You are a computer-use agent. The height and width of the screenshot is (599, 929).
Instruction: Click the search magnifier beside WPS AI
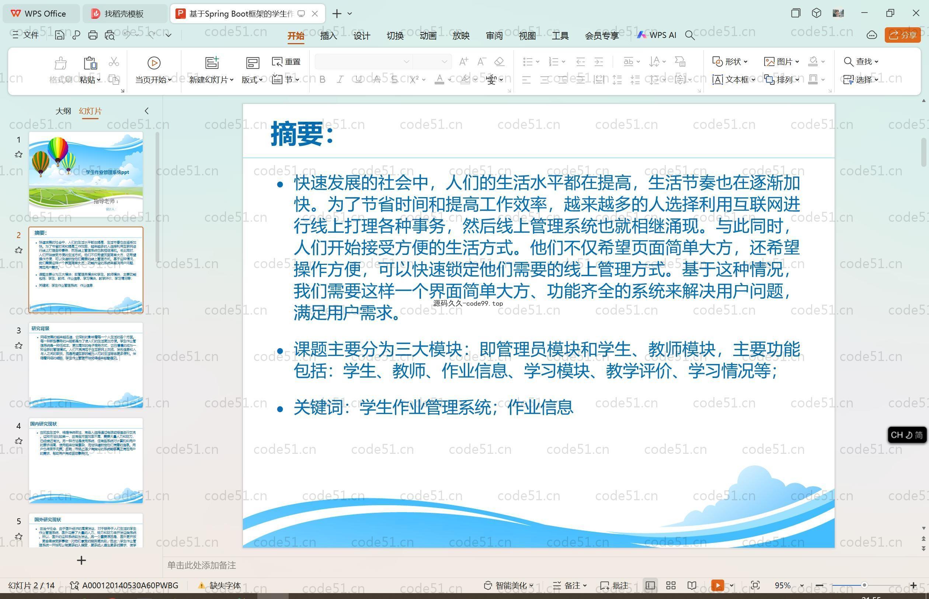(690, 35)
